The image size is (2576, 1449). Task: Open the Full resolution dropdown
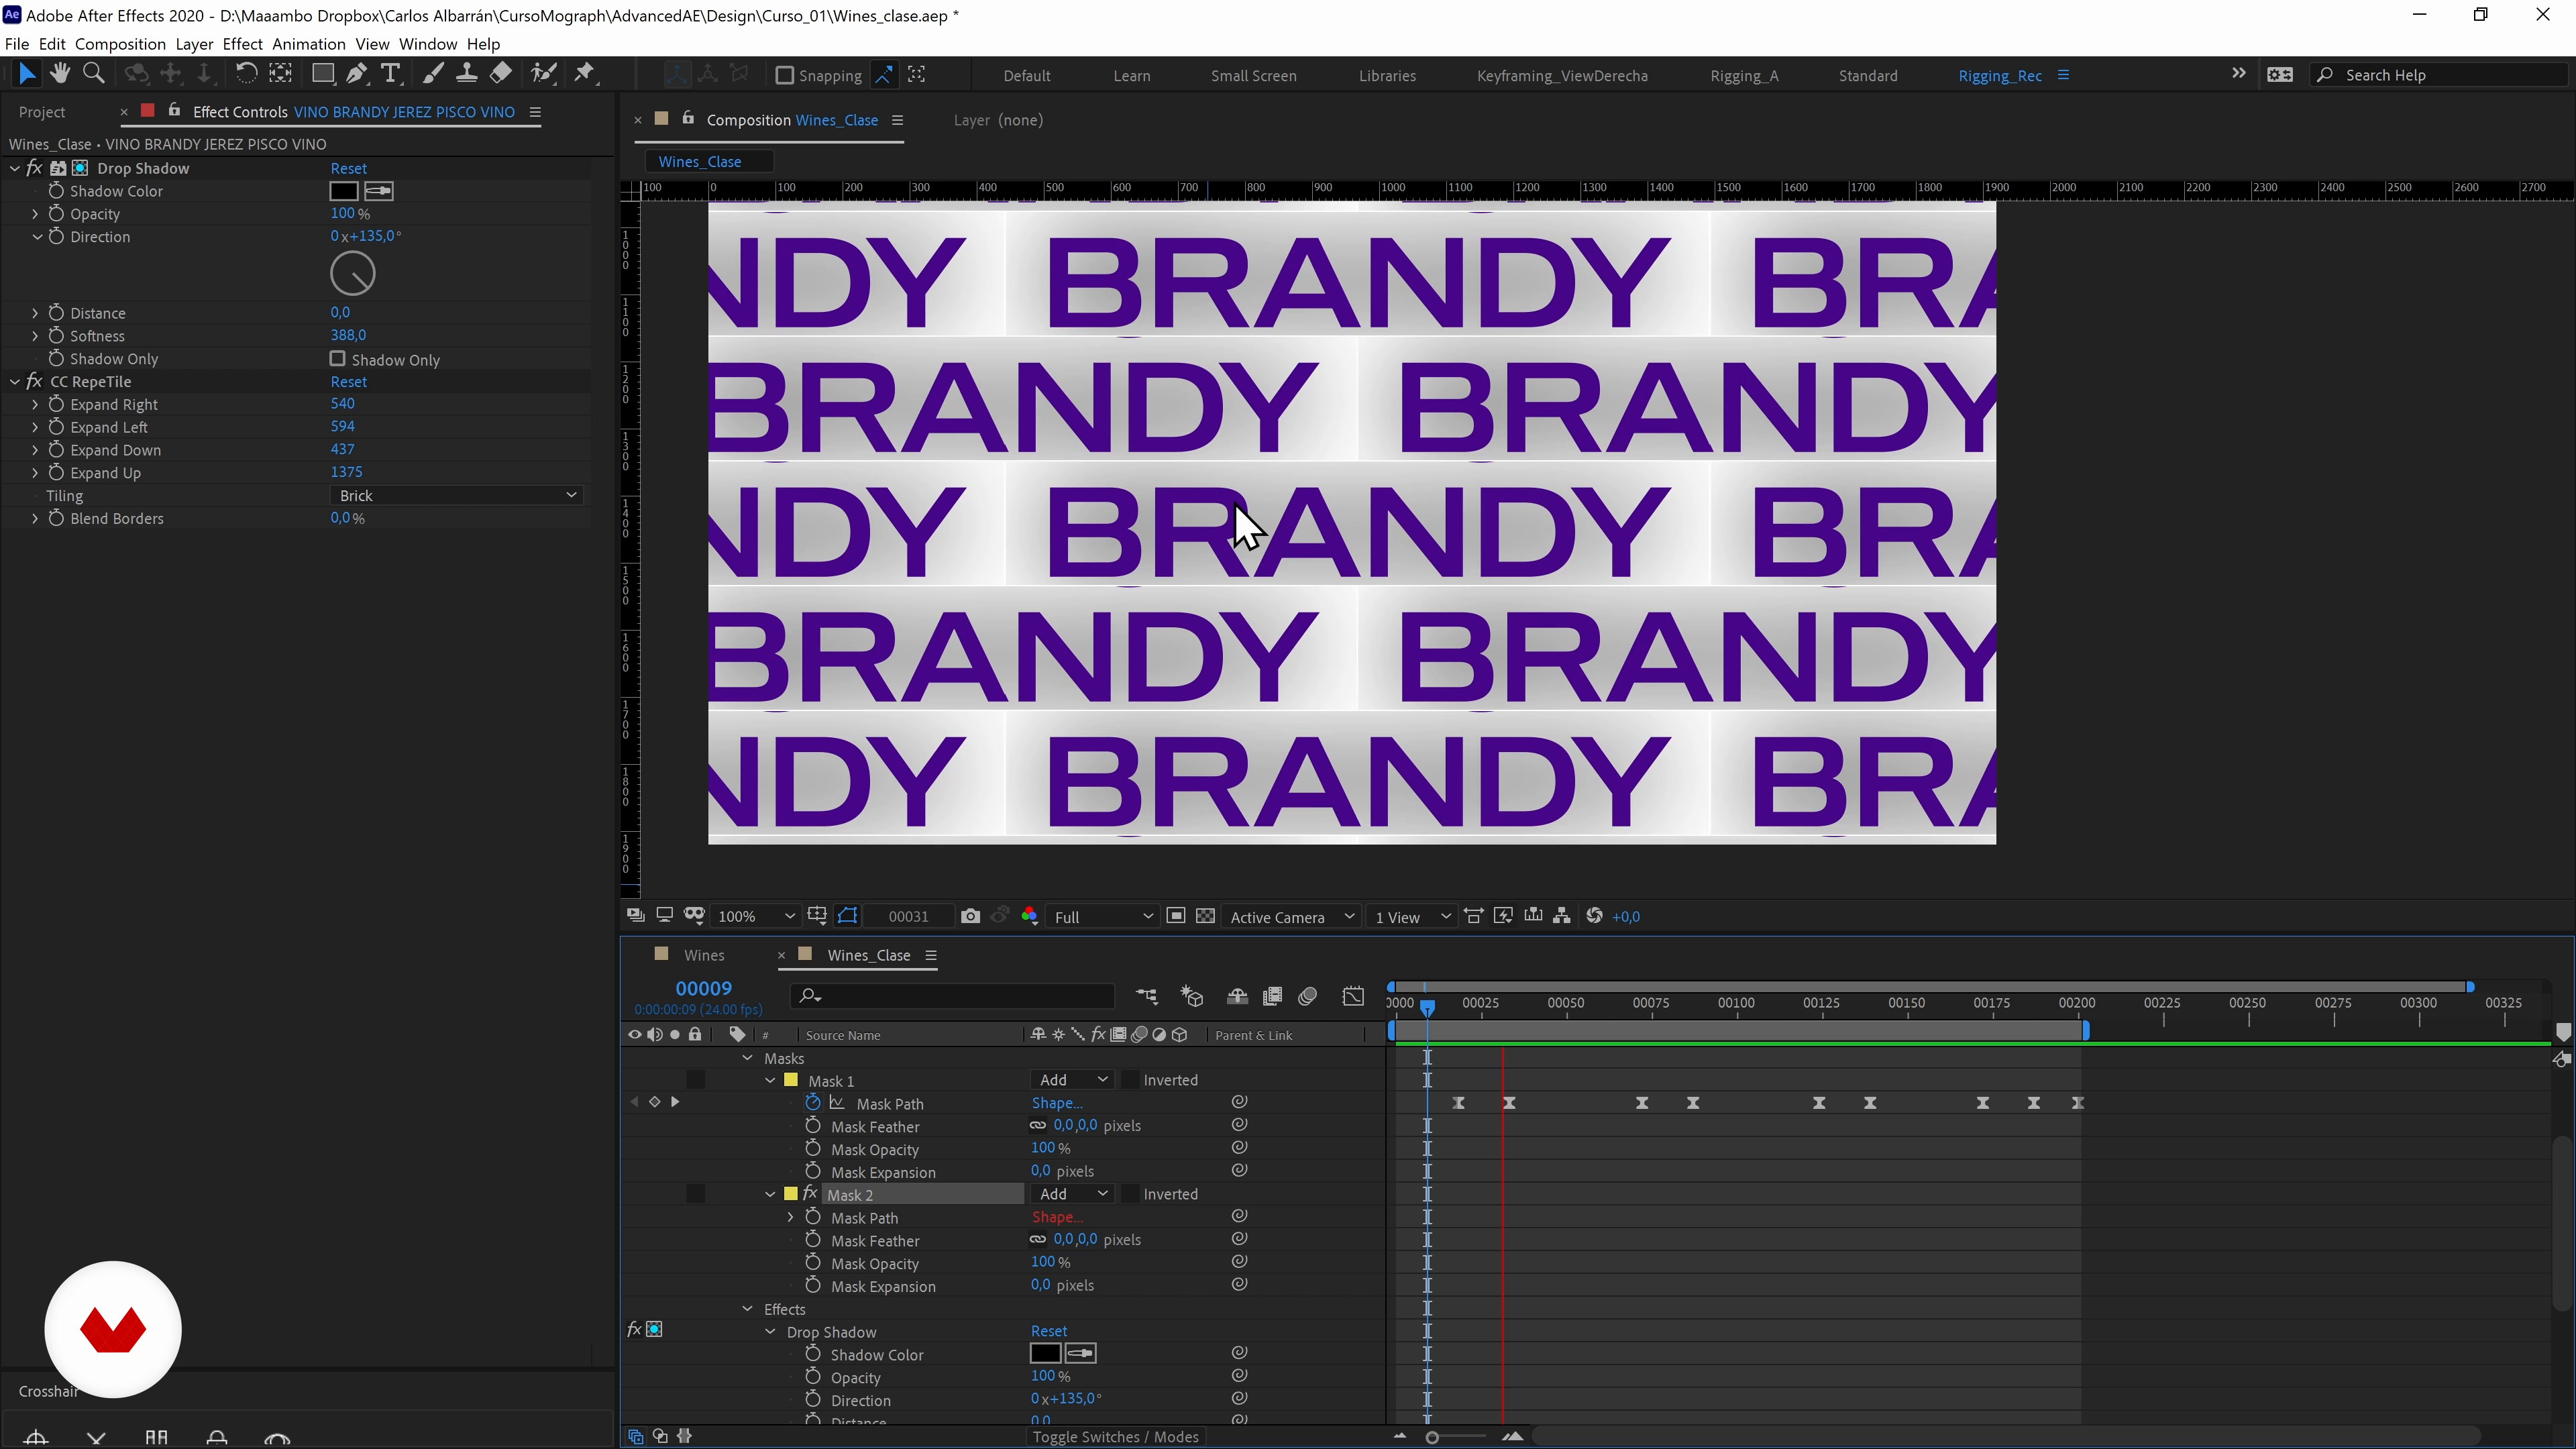click(x=1102, y=917)
